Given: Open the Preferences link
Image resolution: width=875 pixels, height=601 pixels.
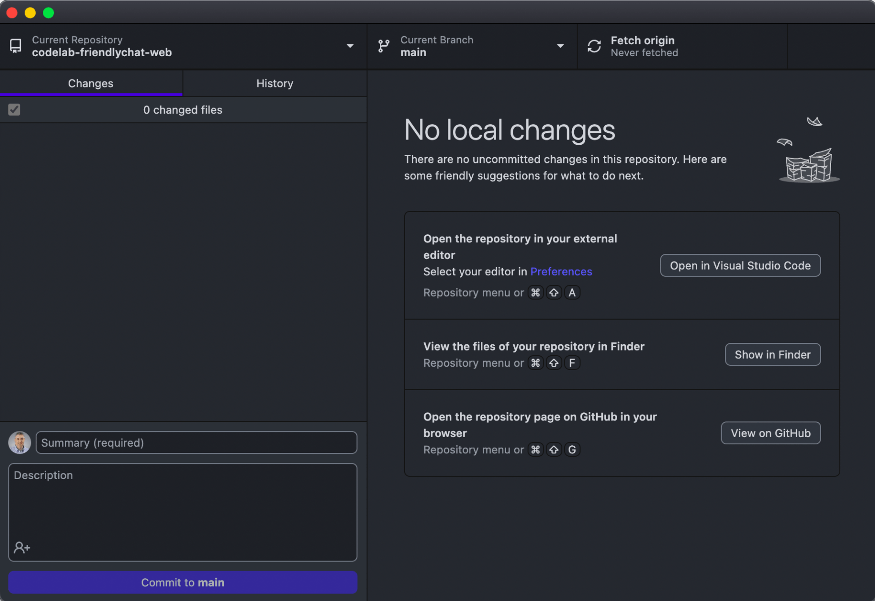Looking at the screenshot, I should click(x=561, y=271).
